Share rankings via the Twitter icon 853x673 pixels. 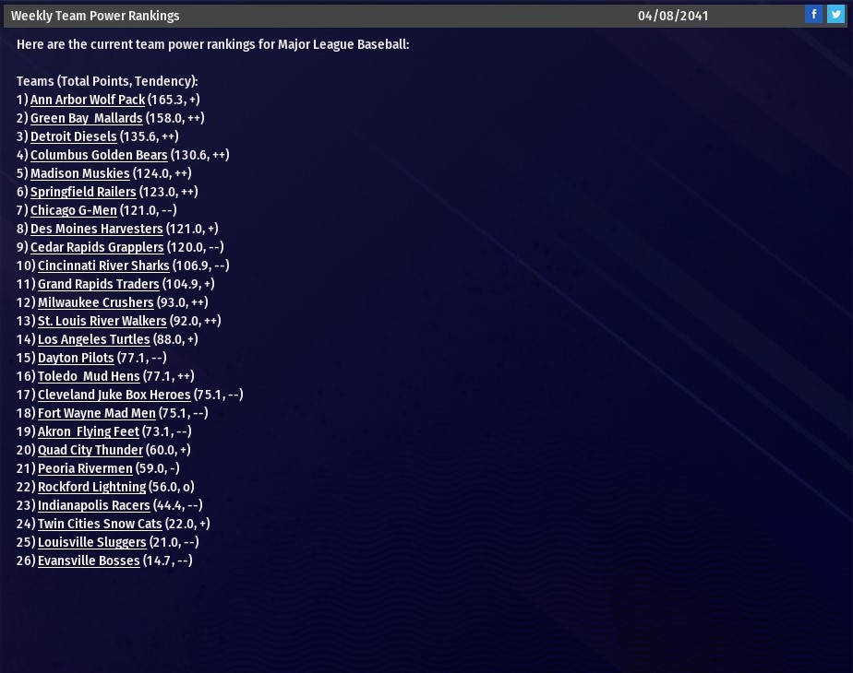click(x=835, y=14)
